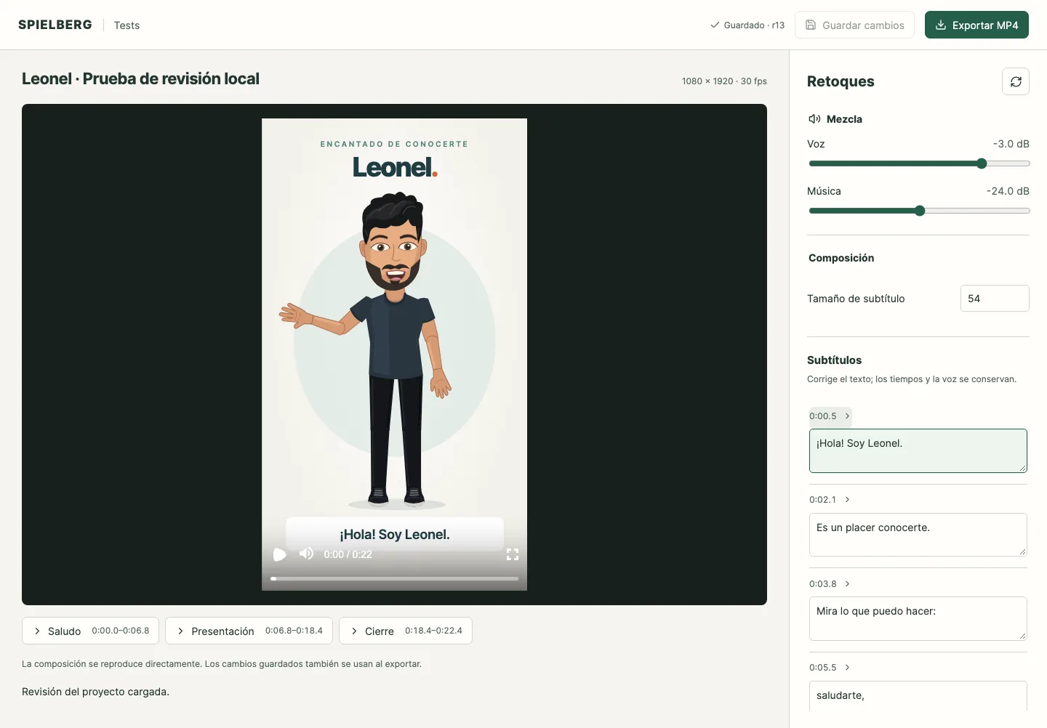The image size is (1047, 728).
Task: Jump to the Presentación scene chip
Action: (249, 631)
